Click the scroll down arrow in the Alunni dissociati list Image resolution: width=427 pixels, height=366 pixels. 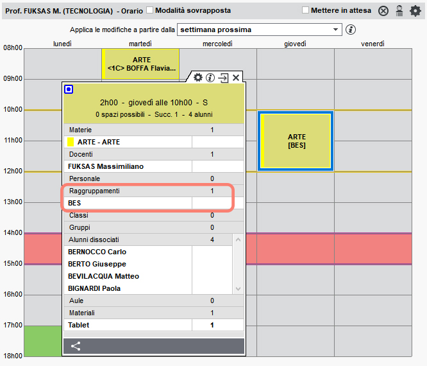[x=238, y=289]
